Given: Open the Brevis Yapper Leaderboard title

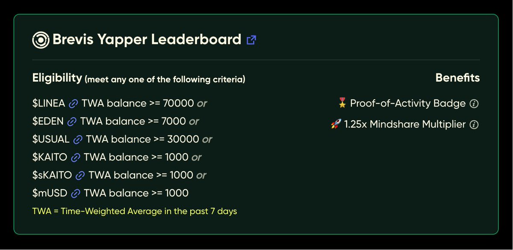Looking at the screenshot, I should [x=147, y=40].
